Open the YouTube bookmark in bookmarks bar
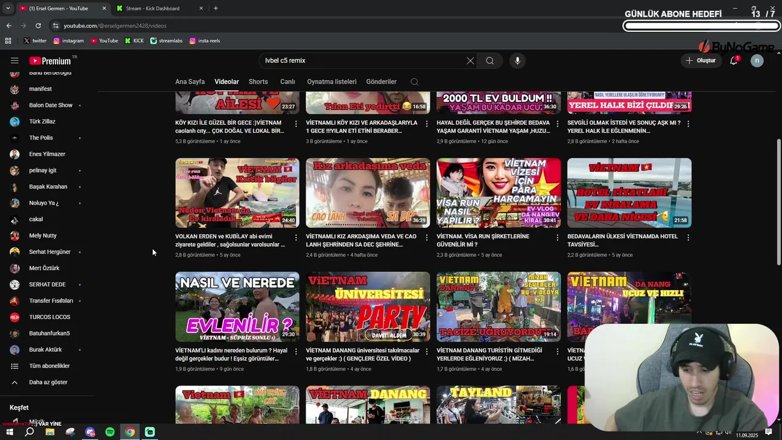 point(104,41)
